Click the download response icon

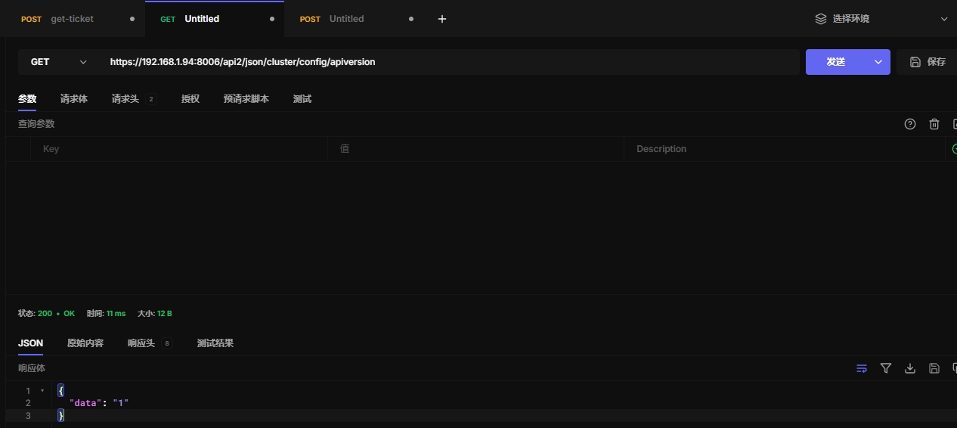coord(910,368)
